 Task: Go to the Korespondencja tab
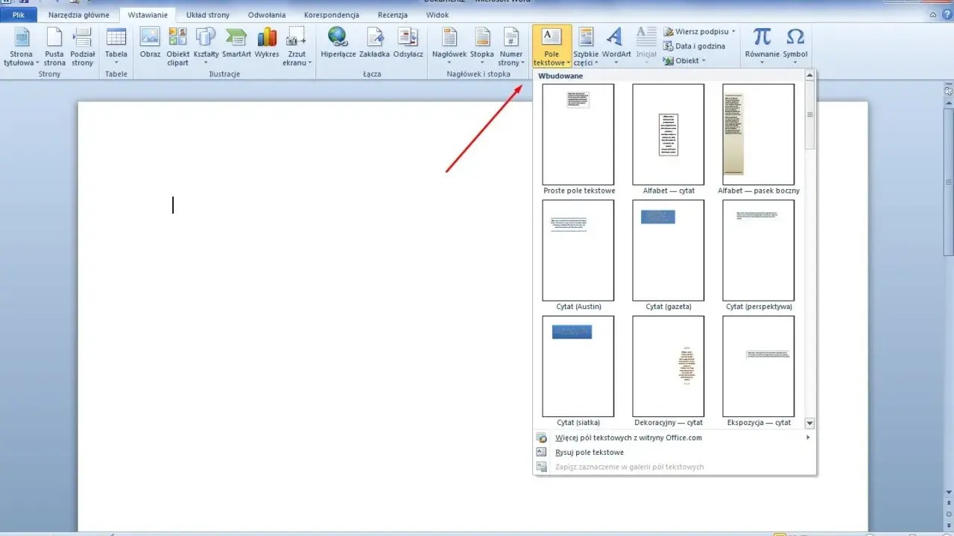(x=332, y=15)
